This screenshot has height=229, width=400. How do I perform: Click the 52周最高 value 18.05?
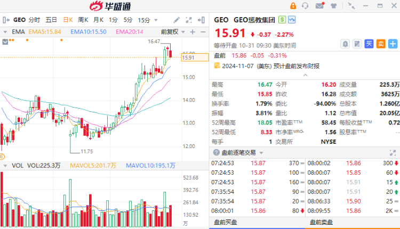tap(265, 123)
